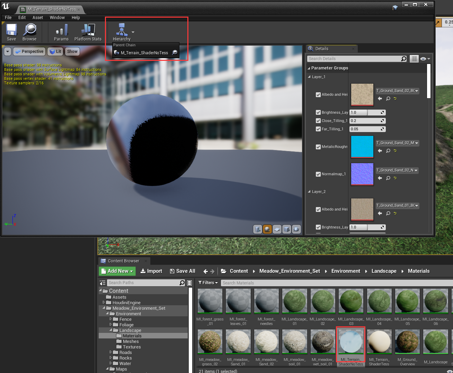This screenshot has width=453, height=373.
Task: Click the reset arrow next to the Normalmap texture
Action: (394, 178)
